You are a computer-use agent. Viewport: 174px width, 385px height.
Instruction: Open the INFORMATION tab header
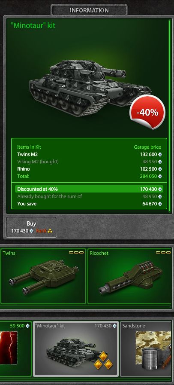tap(89, 10)
